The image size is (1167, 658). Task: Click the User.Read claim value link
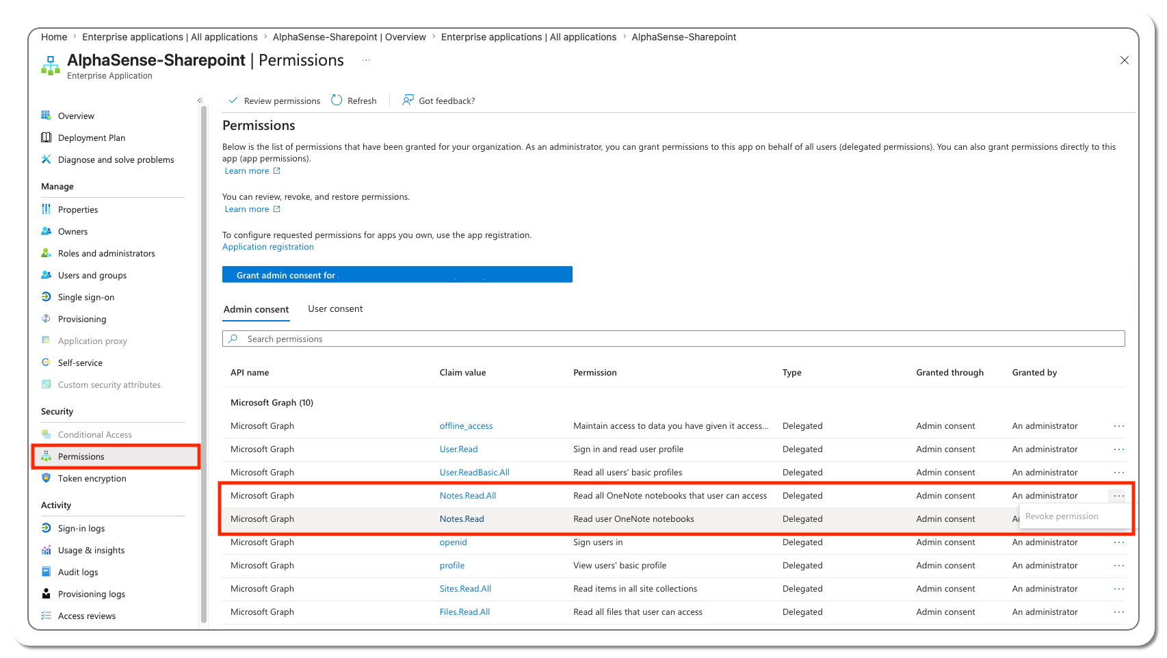click(x=458, y=449)
